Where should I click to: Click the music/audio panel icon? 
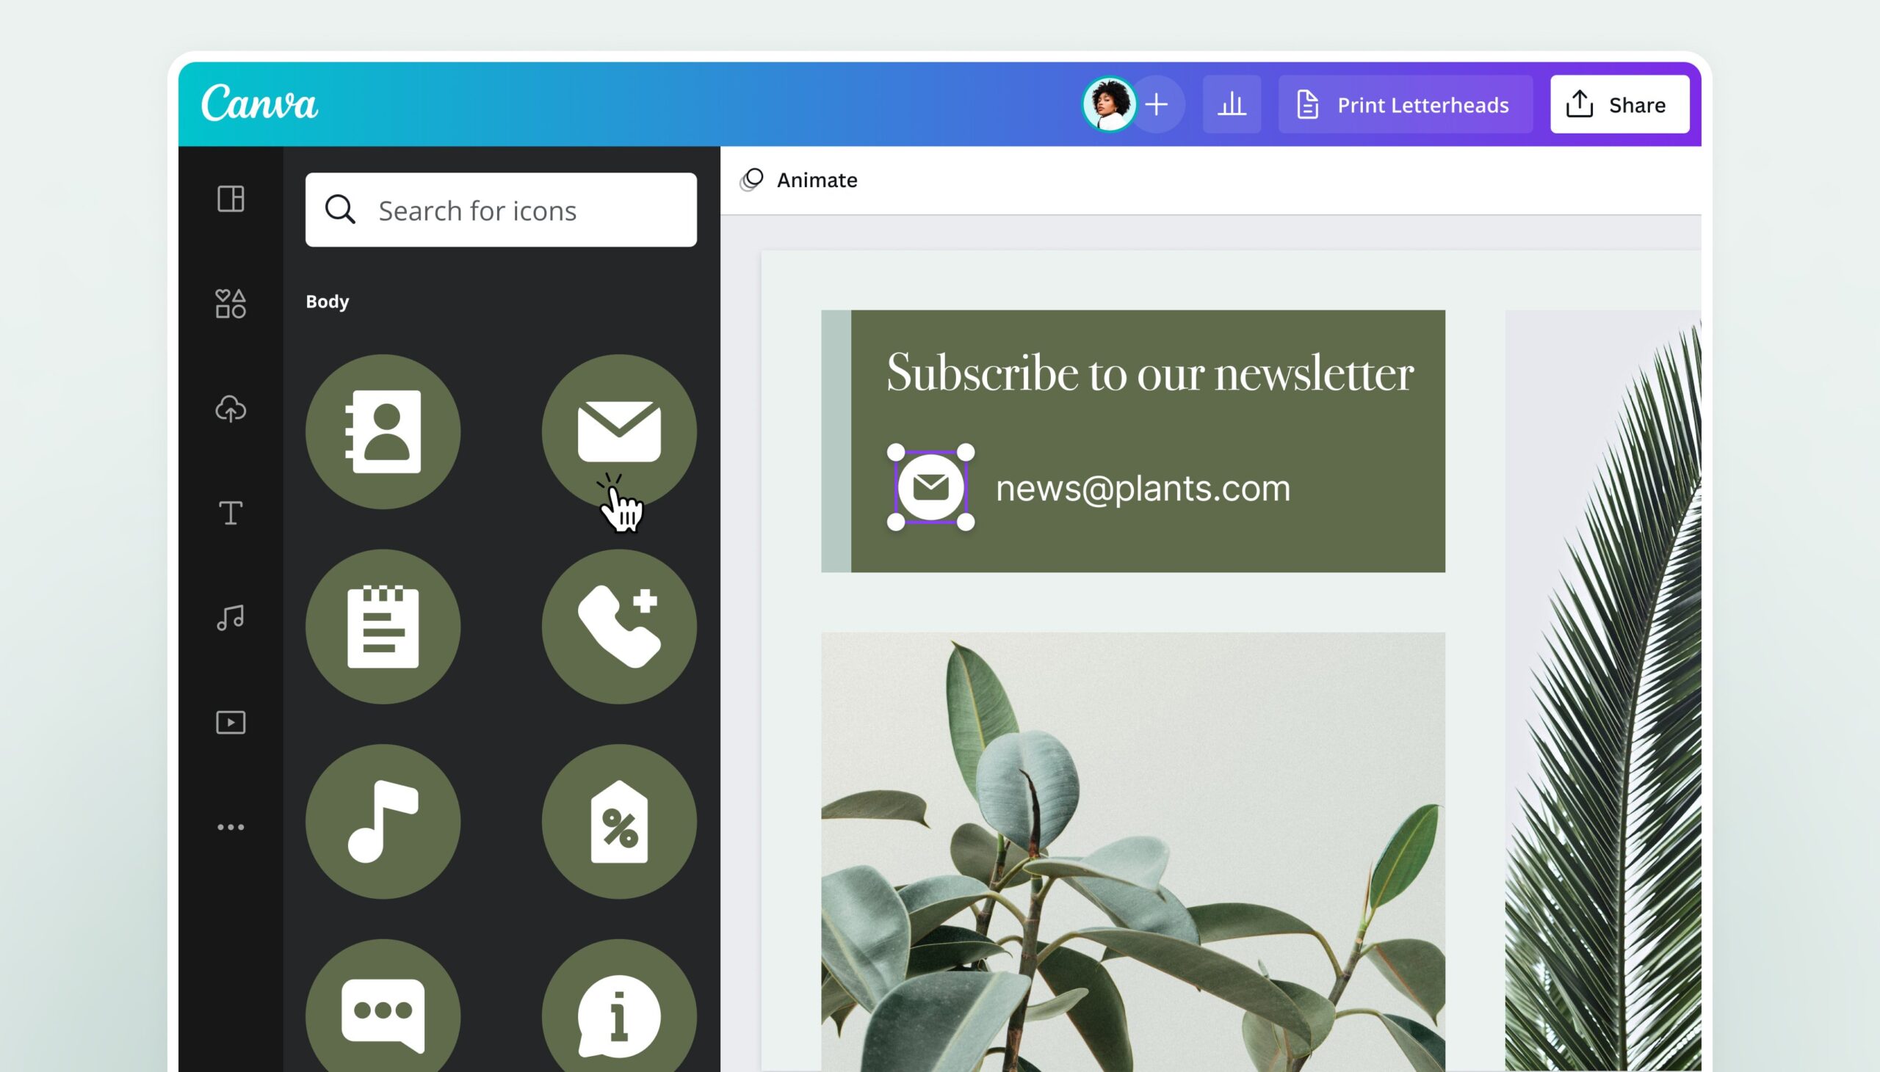tap(230, 616)
